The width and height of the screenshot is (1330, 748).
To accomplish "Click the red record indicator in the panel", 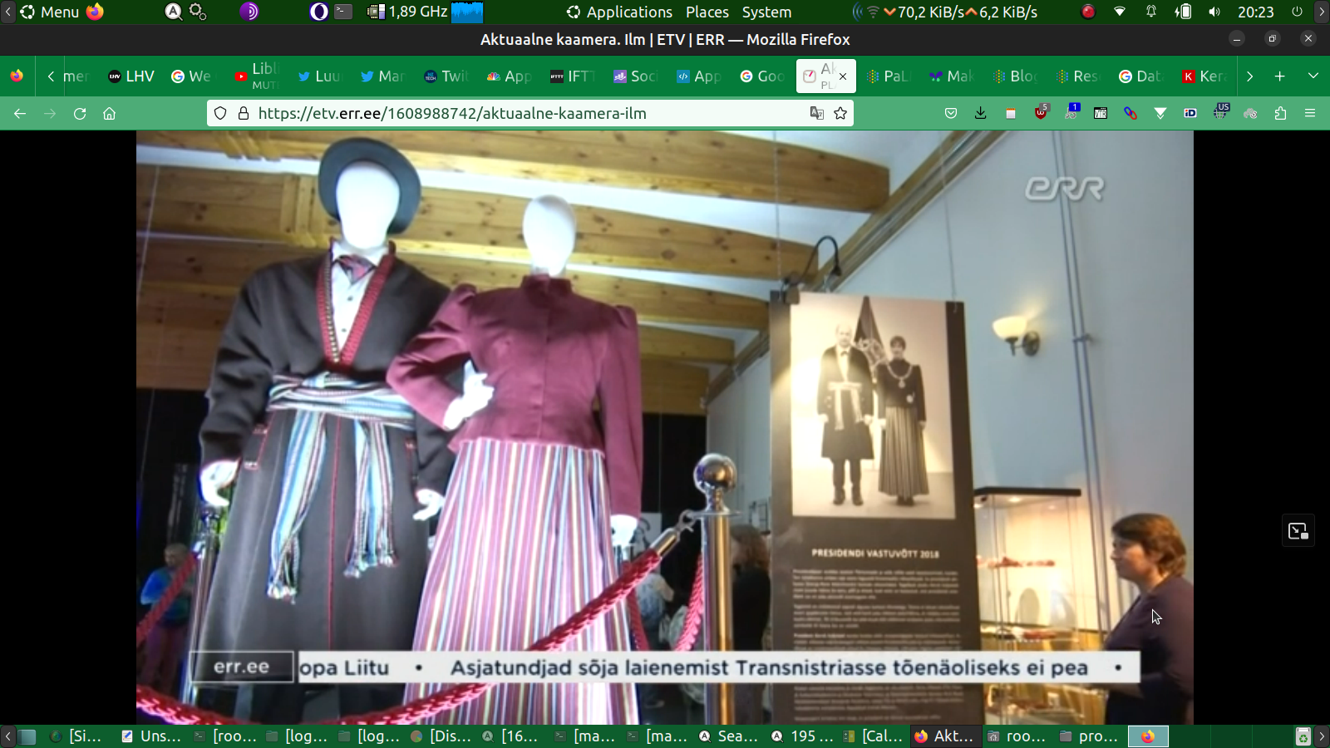I will click(x=1088, y=12).
